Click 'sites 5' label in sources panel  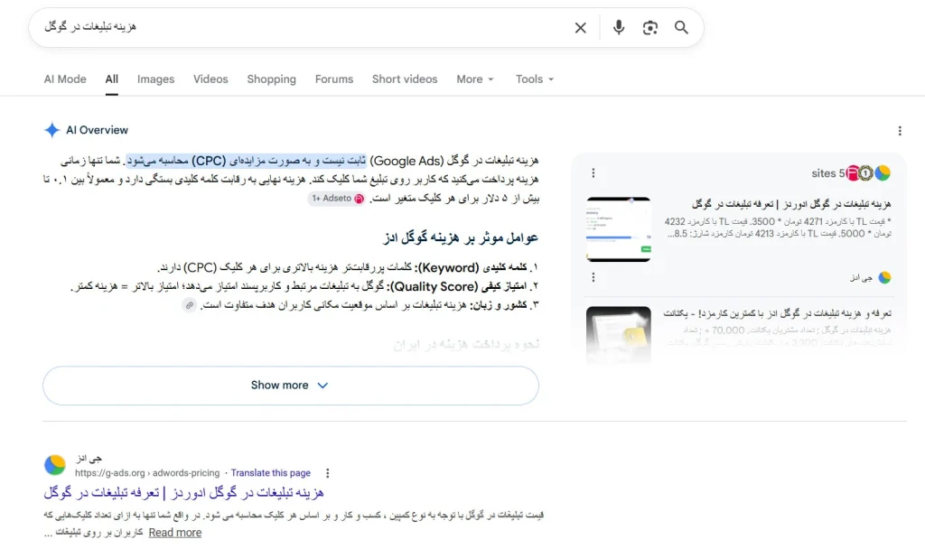[x=827, y=172]
